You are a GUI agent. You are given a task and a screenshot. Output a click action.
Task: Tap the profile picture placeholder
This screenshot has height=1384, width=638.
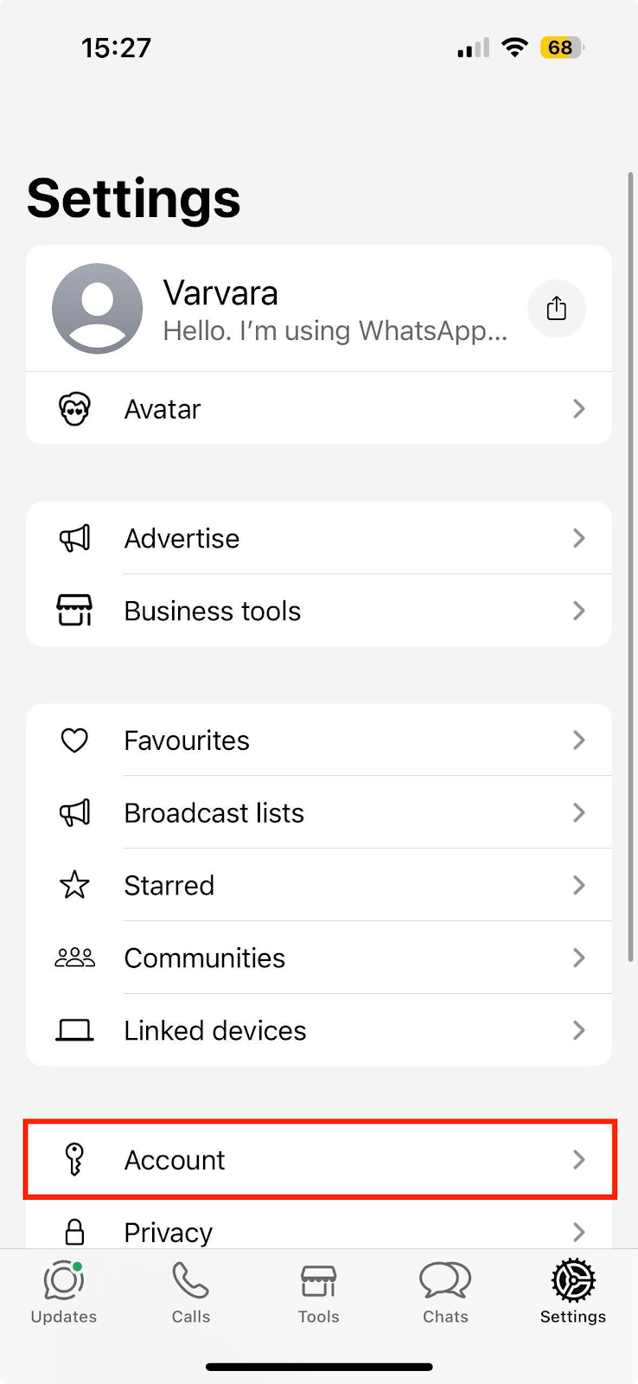[x=98, y=309]
